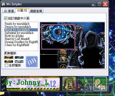Click the Wc3styler v1.2 banner
Screen dimensions: 115x96
point(33,84)
